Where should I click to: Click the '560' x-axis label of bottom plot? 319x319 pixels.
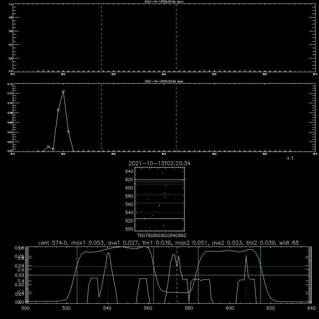148,308
